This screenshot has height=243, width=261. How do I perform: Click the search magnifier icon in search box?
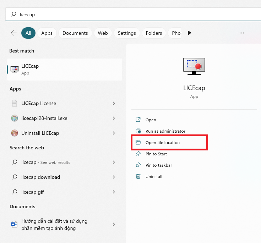tap(13, 14)
